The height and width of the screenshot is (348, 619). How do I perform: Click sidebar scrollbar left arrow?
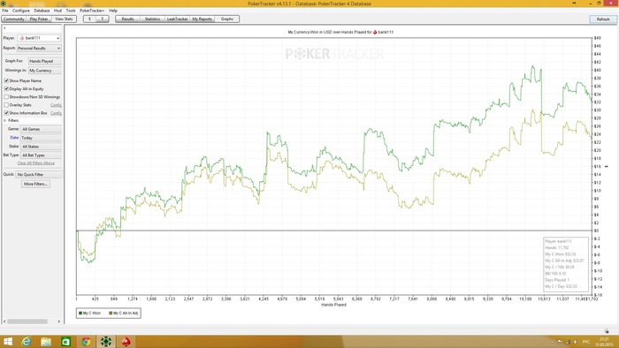click(x=4, y=322)
